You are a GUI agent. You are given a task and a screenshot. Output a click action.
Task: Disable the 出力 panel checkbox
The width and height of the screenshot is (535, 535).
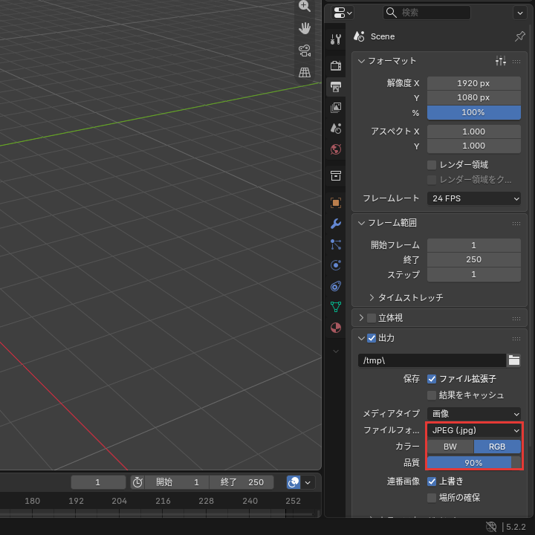[x=372, y=338]
